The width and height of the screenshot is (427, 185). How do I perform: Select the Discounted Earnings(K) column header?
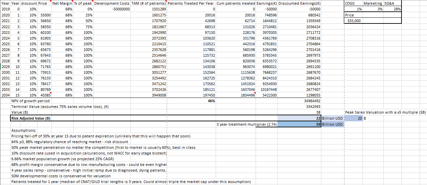[x=300, y=3]
